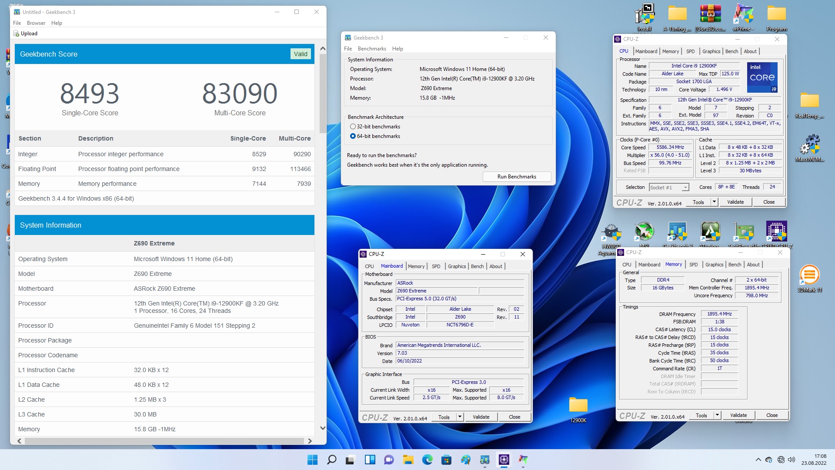Open Tools dropdown arrow in CPU-Z Mainboard window

click(460, 417)
